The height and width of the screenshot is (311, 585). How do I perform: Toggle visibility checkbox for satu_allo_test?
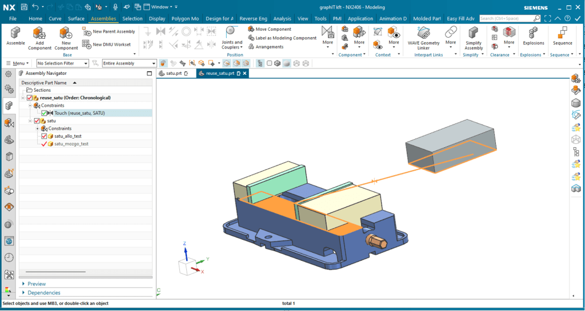point(44,136)
